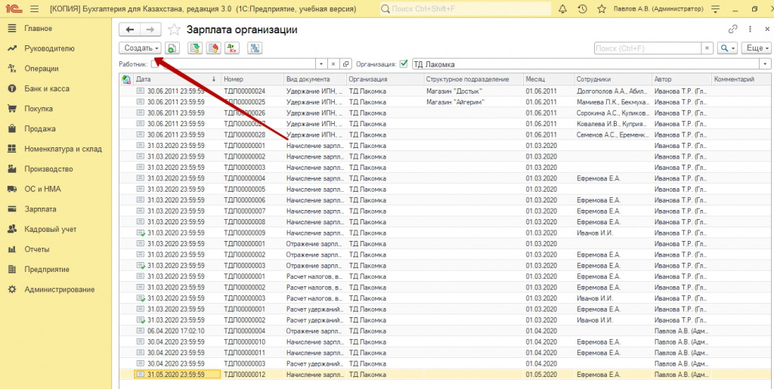Open the Создать dropdown button
The height and width of the screenshot is (389, 774).
point(140,48)
